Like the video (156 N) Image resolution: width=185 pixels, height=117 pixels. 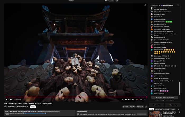click(x=126, y=107)
